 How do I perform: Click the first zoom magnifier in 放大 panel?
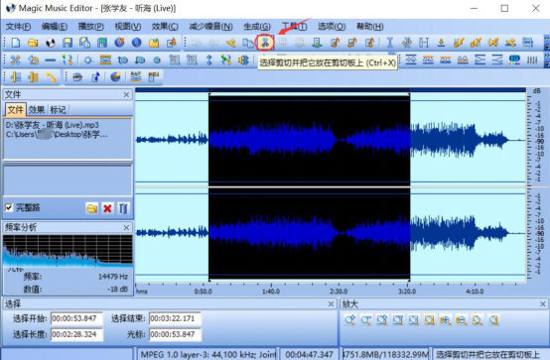coord(349,320)
